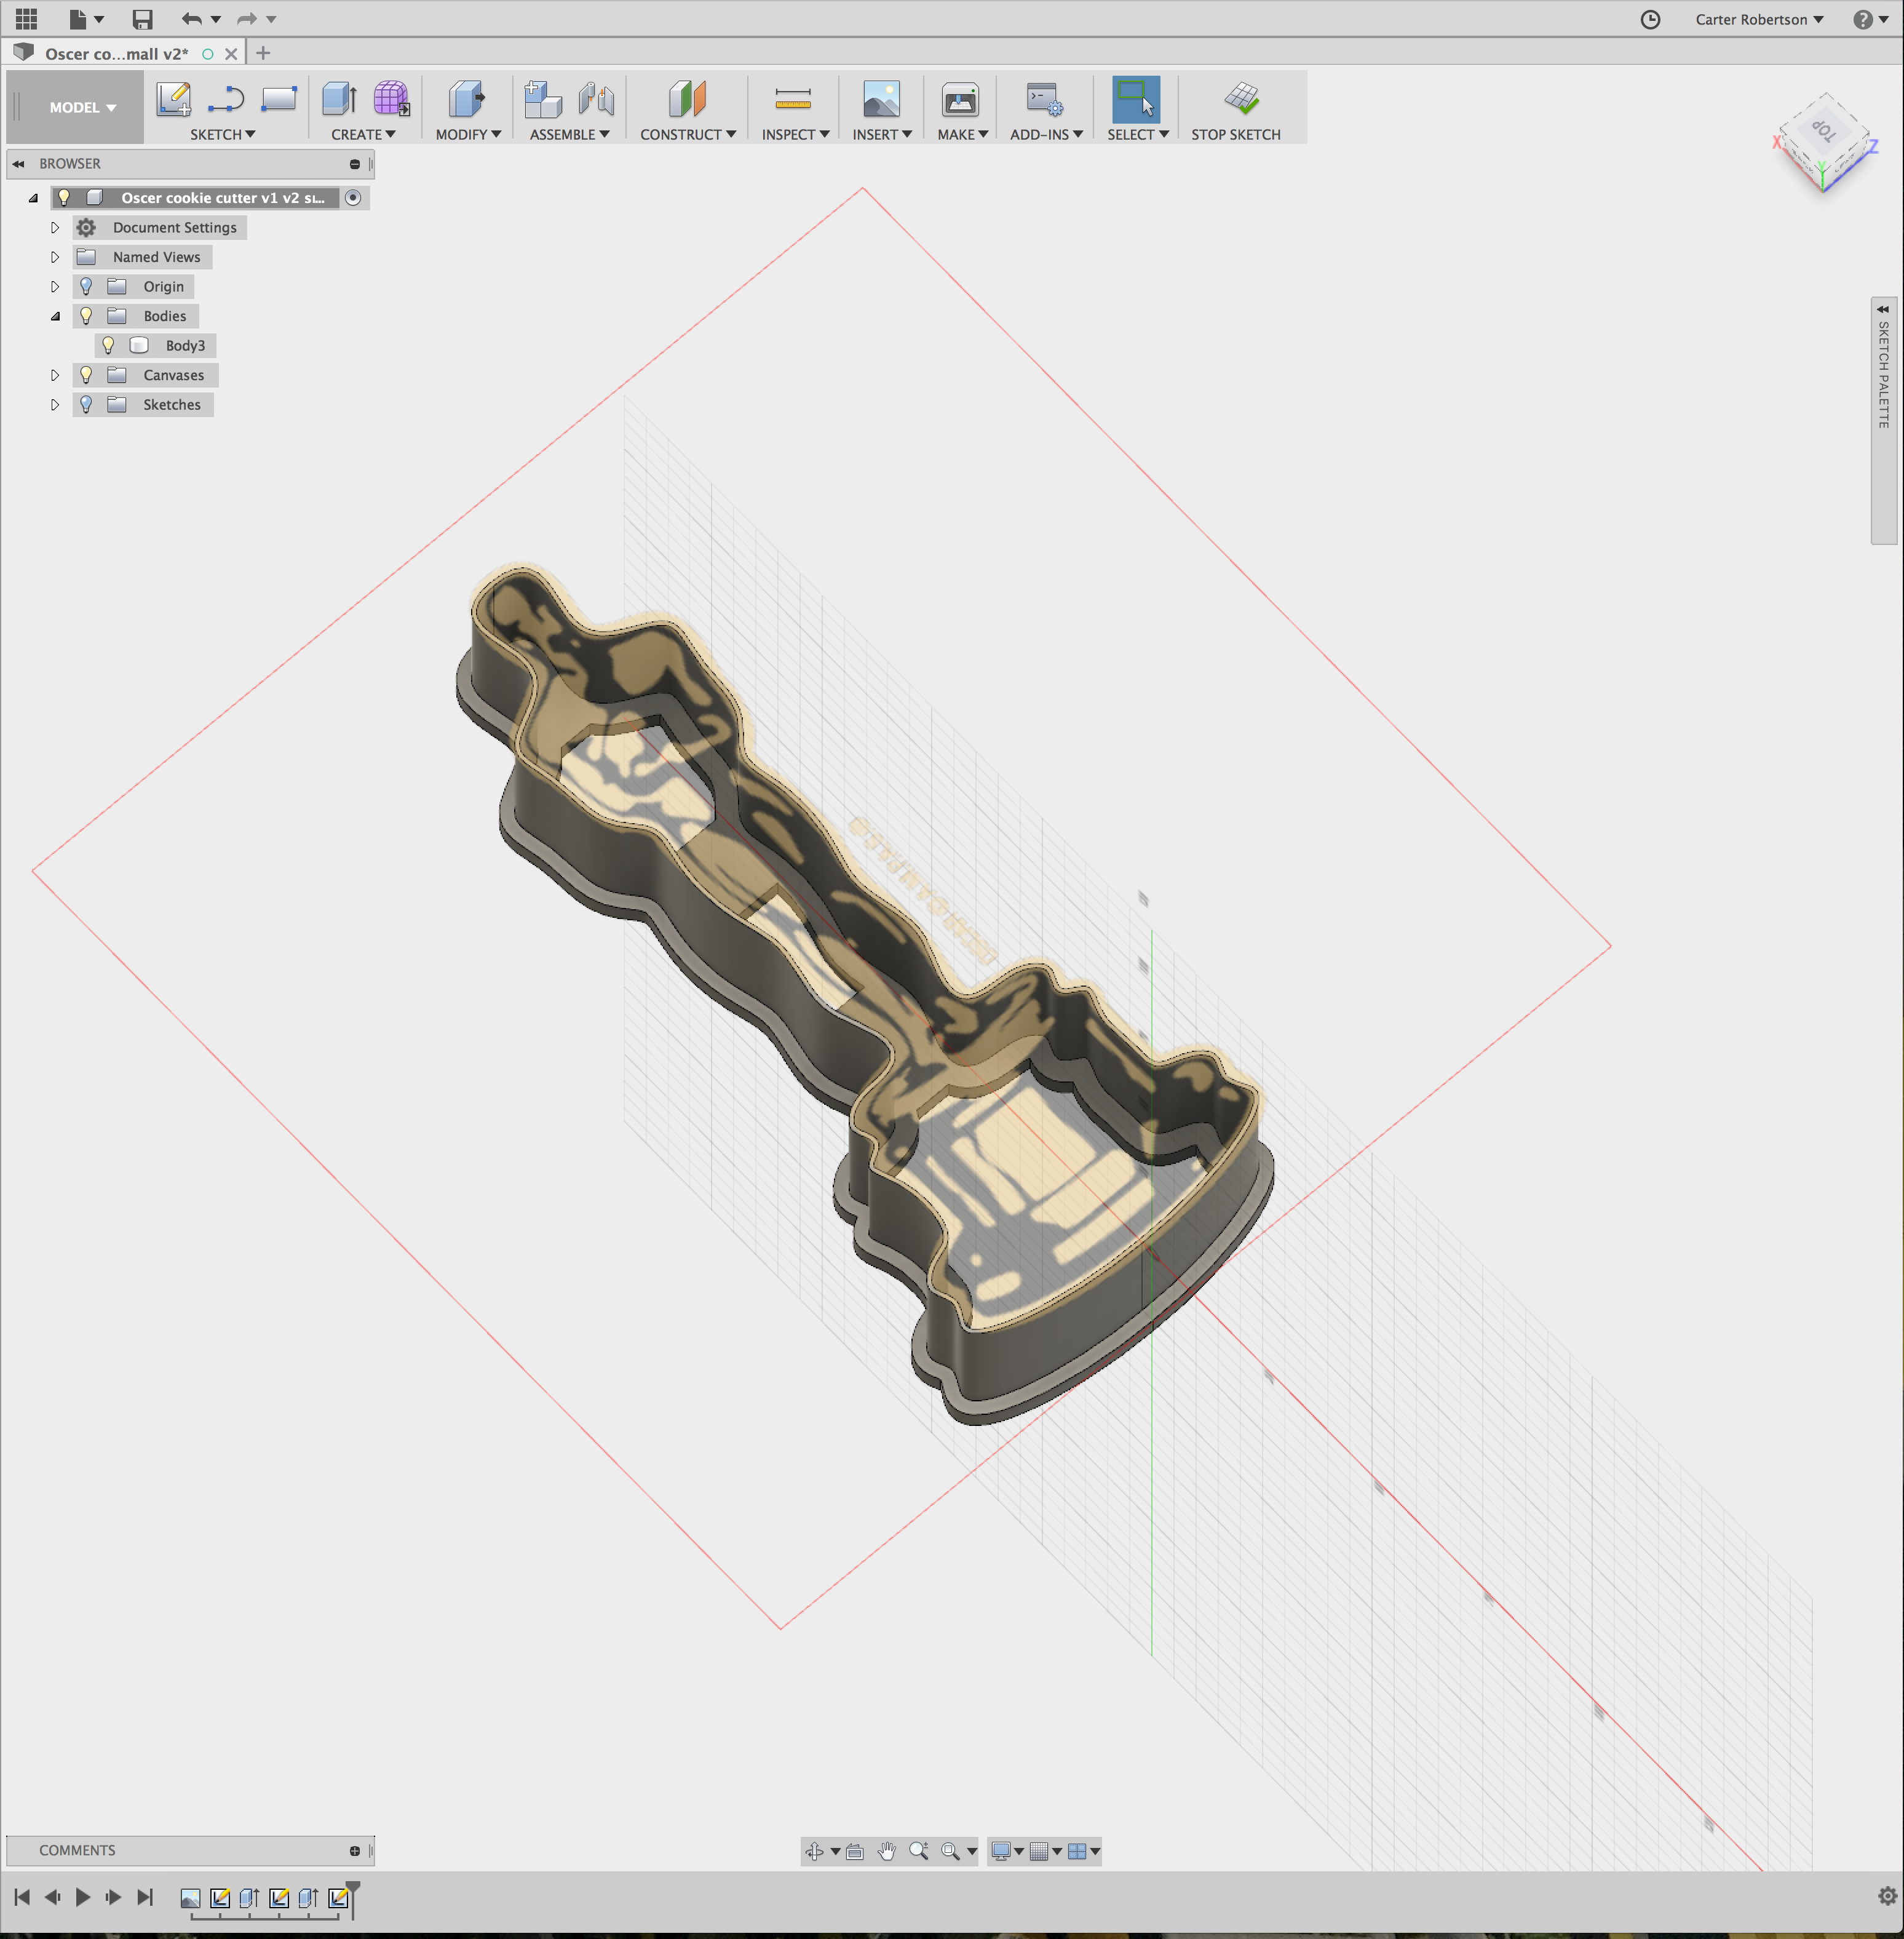Click the Undo arrow
Image resolution: width=1904 pixels, height=1939 pixels.
(191, 19)
